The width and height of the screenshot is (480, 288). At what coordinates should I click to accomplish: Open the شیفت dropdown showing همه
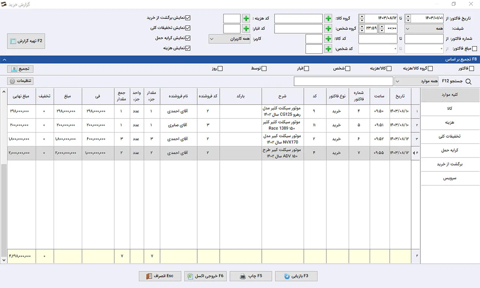click(x=424, y=28)
